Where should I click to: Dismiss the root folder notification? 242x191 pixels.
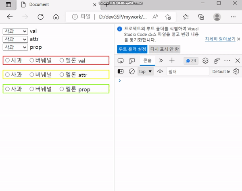point(238,39)
